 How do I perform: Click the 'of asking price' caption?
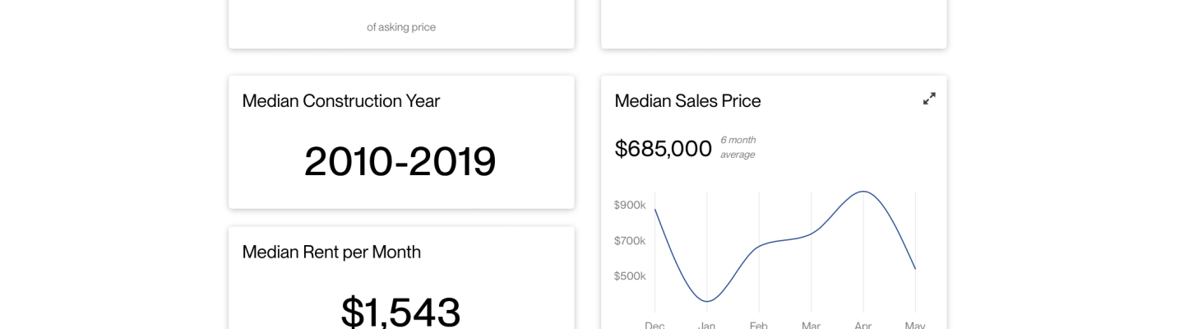point(401,27)
